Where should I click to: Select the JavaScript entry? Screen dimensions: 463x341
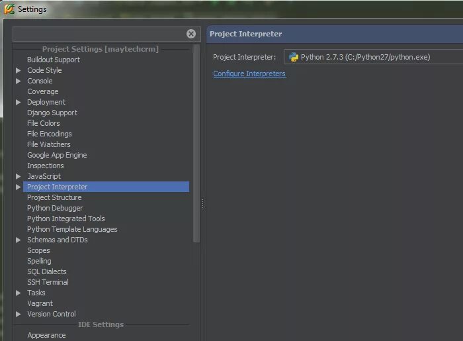pyautogui.click(x=44, y=176)
